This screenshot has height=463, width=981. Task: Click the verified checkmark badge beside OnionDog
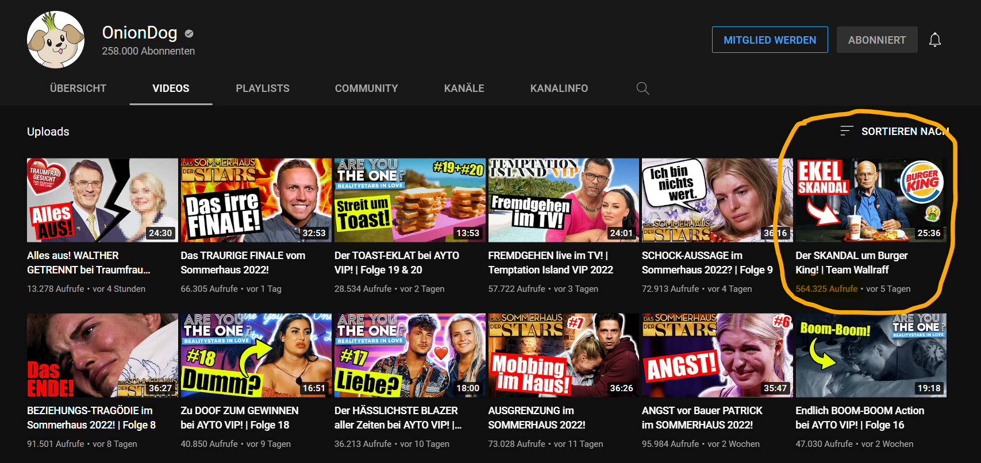tap(189, 34)
